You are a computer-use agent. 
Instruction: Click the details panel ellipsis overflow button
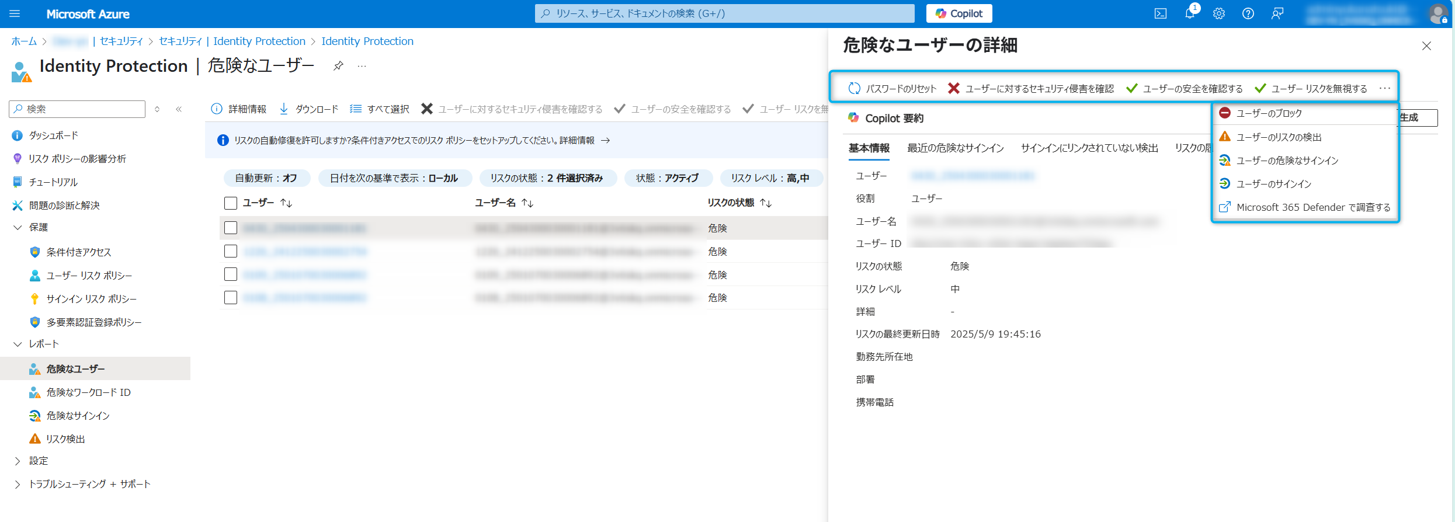coord(1384,89)
